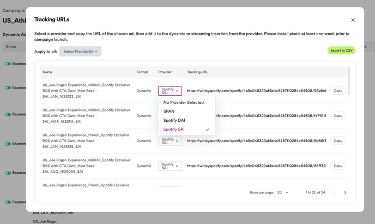Click the Provider column header
375x224 pixels.
click(165, 72)
